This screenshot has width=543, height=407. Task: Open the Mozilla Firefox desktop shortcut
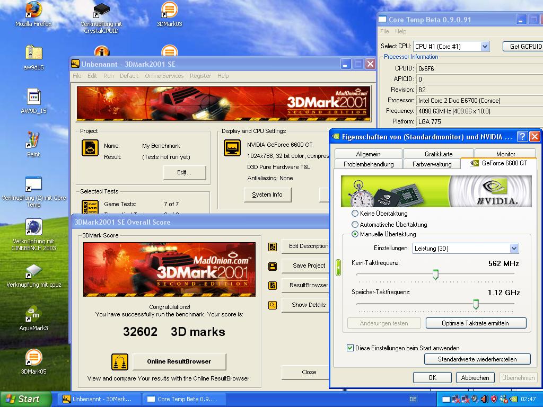pyautogui.click(x=33, y=11)
